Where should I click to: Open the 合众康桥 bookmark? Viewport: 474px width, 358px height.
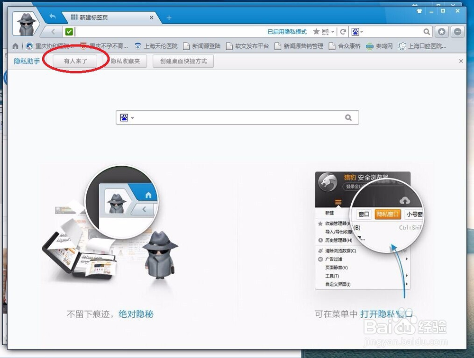[345, 46]
